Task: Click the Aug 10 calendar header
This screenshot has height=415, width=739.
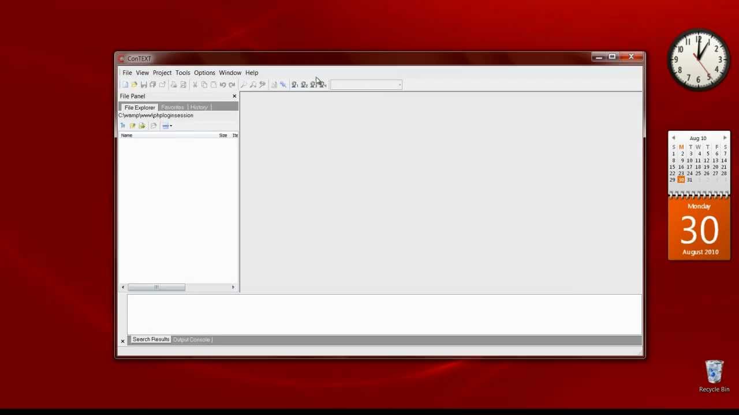Action: click(698, 138)
